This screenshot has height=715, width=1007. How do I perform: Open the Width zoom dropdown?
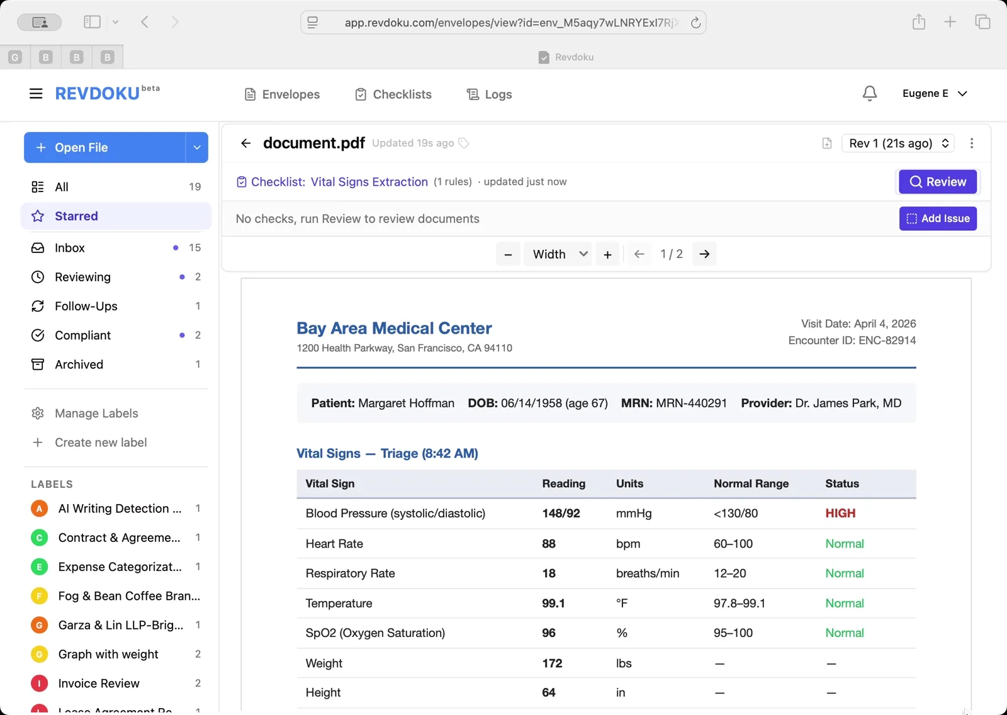pyautogui.click(x=558, y=254)
